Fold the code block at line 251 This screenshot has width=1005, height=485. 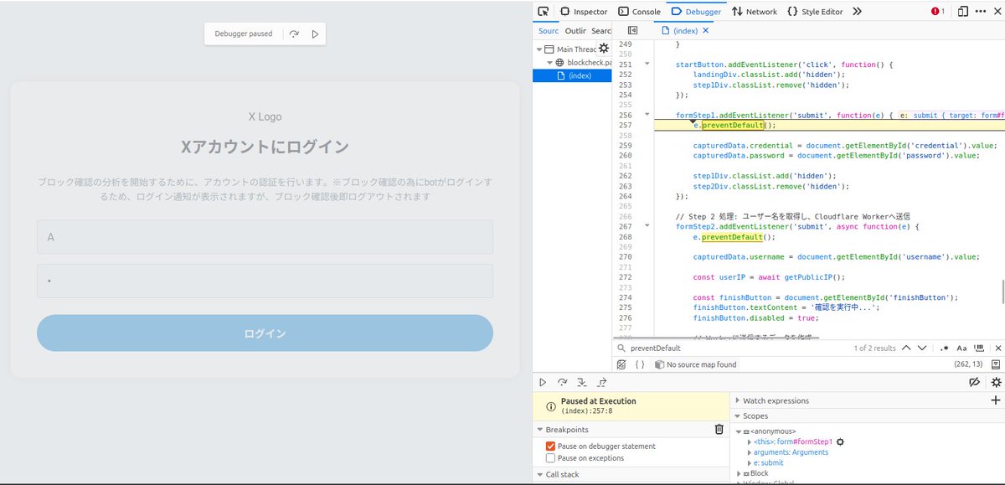[x=647, y=64]
